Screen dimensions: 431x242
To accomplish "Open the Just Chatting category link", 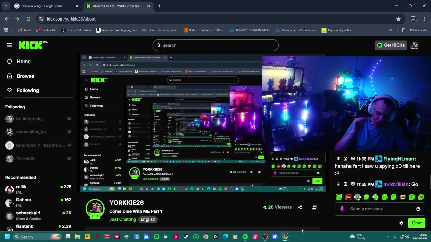I will [123, 219].
